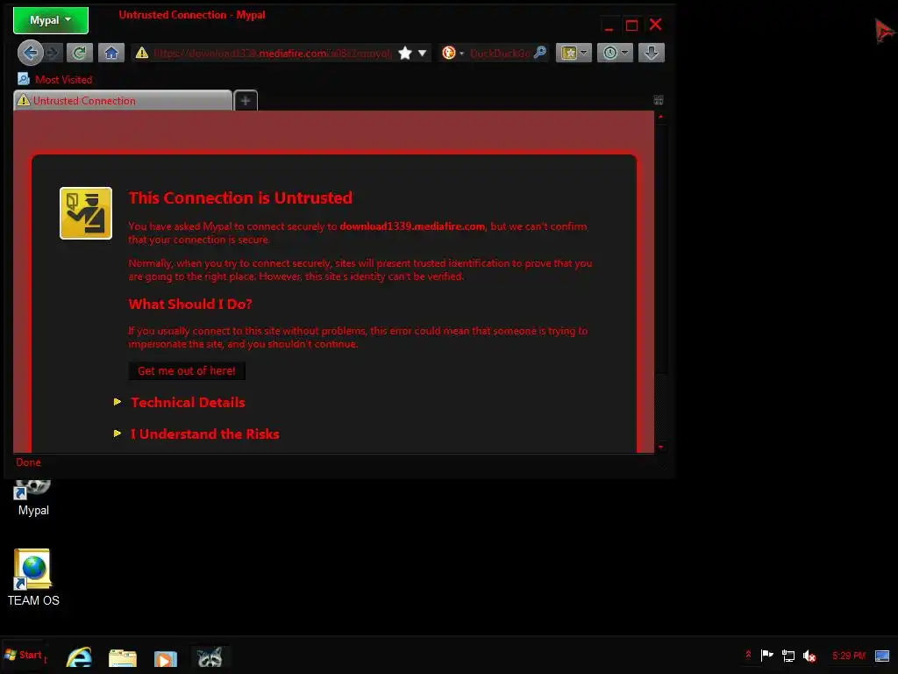Open Windows Explorer folder on taskbar
This screenshot has width=898, height=674.
click(123, 657)
